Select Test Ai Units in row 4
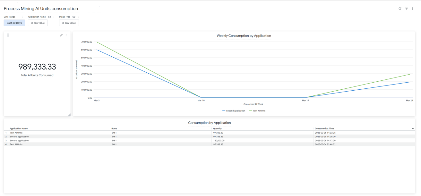421x196 pixels. pos(16,144)
